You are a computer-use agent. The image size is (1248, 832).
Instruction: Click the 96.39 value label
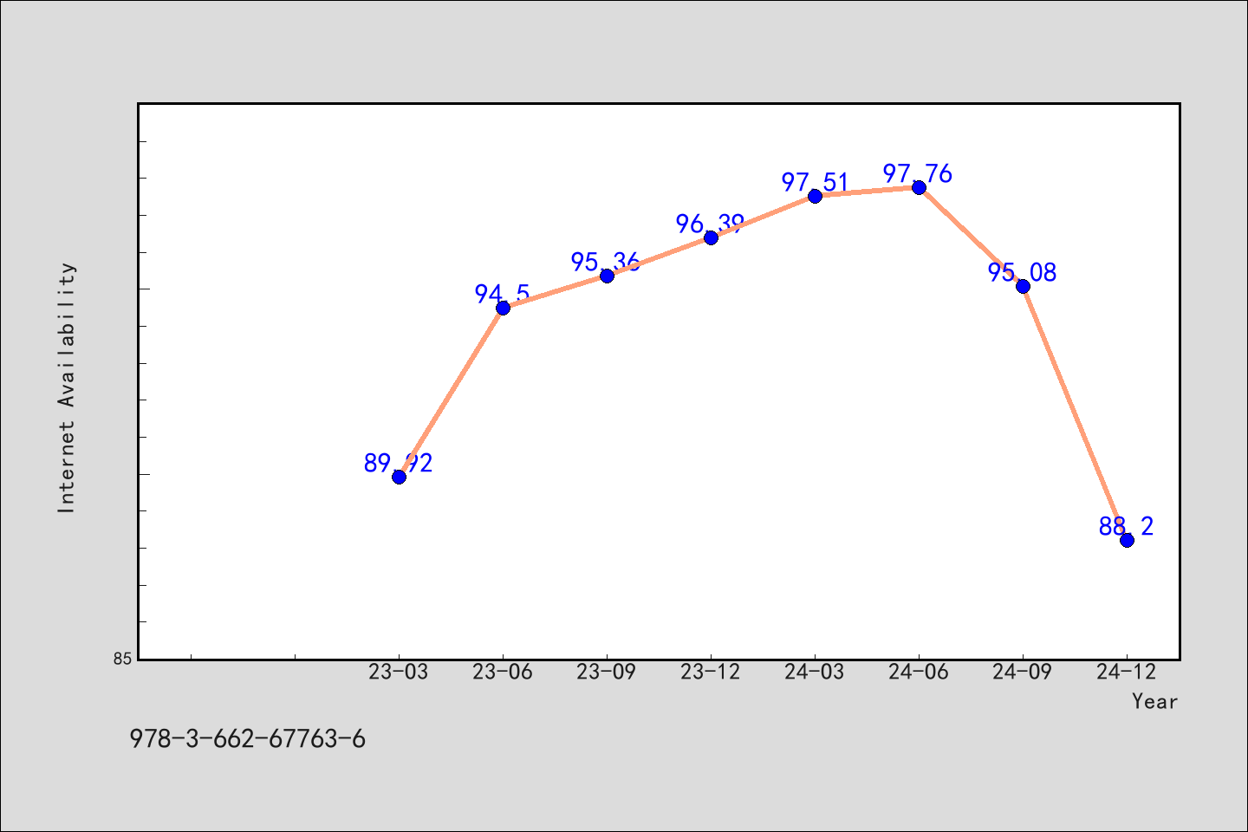pos(711,224)
